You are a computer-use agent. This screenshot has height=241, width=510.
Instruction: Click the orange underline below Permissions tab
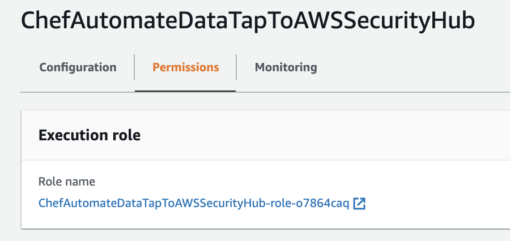pyautogui.click(x=185, y=91)
